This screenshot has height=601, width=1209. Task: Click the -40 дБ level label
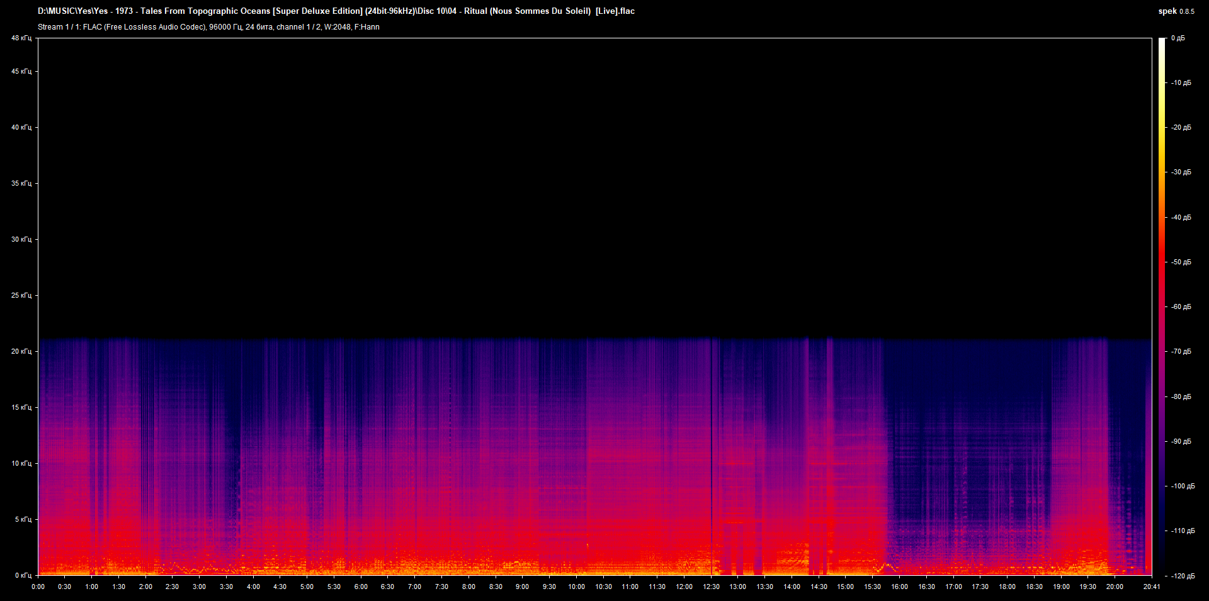pyautogui.click(x=1181, y=218)
